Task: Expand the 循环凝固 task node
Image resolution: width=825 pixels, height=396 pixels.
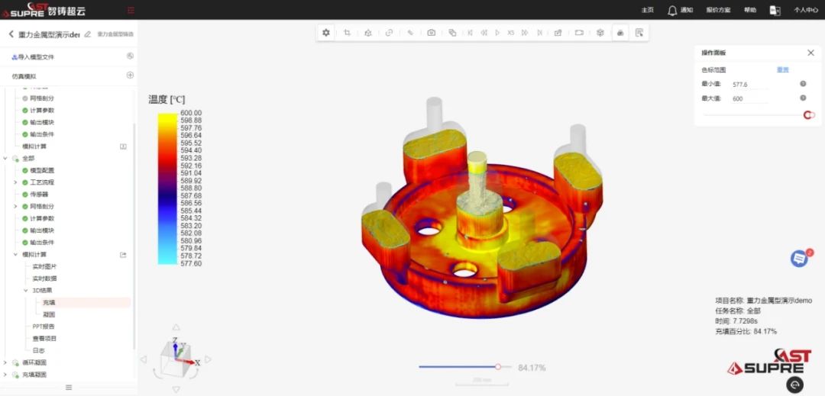Action: point(6,362)
